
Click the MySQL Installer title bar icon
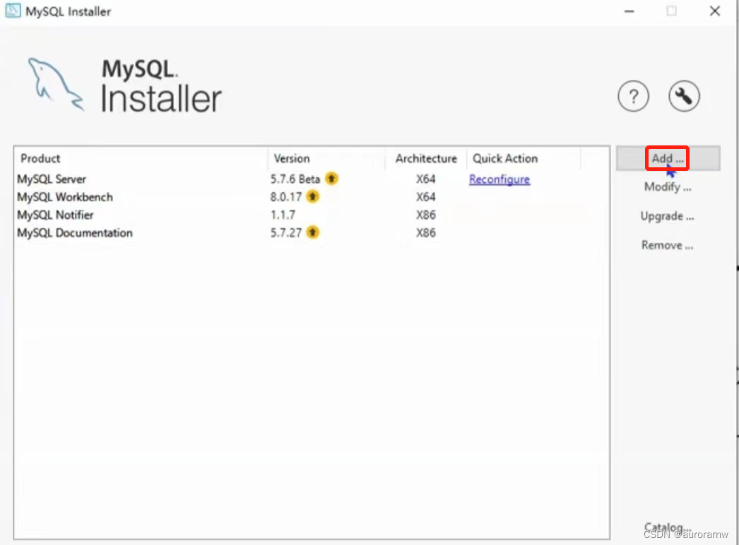point(13,11)
